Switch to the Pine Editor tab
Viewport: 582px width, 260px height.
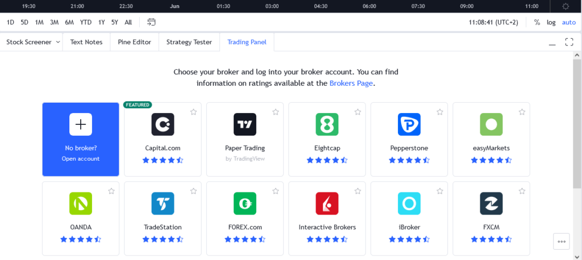tap(134, 42)
